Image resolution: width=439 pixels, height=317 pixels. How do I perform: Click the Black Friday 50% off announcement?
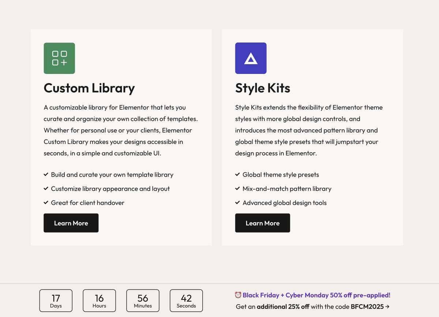tap(316, 295)
